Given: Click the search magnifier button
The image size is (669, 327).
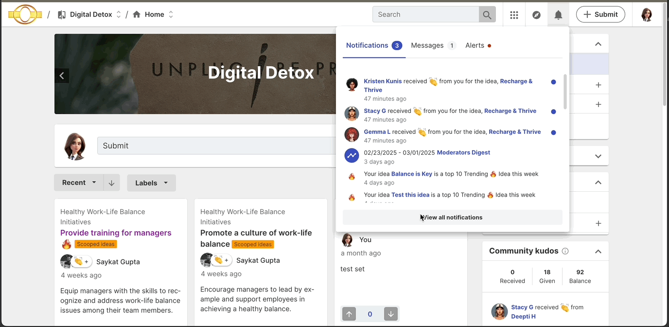Looking at the screenshot, I should 487,15.
